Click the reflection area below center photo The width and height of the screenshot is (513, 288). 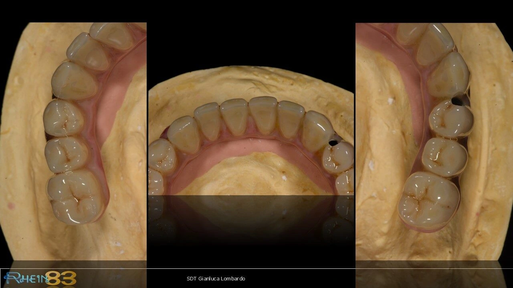[251, 224]
